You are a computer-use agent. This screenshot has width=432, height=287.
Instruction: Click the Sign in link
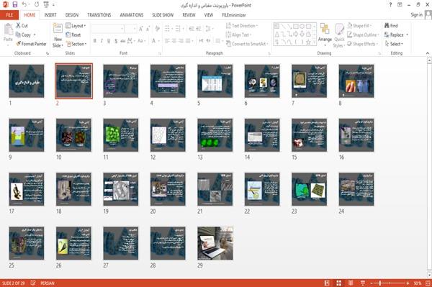coord(416,14)
